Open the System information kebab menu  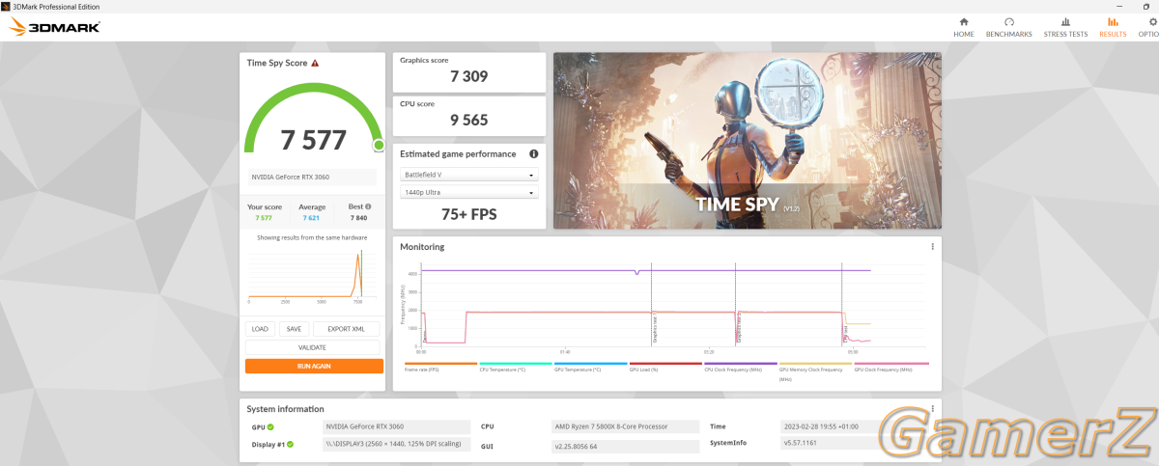pyautogui.click(x=932, y=409)
